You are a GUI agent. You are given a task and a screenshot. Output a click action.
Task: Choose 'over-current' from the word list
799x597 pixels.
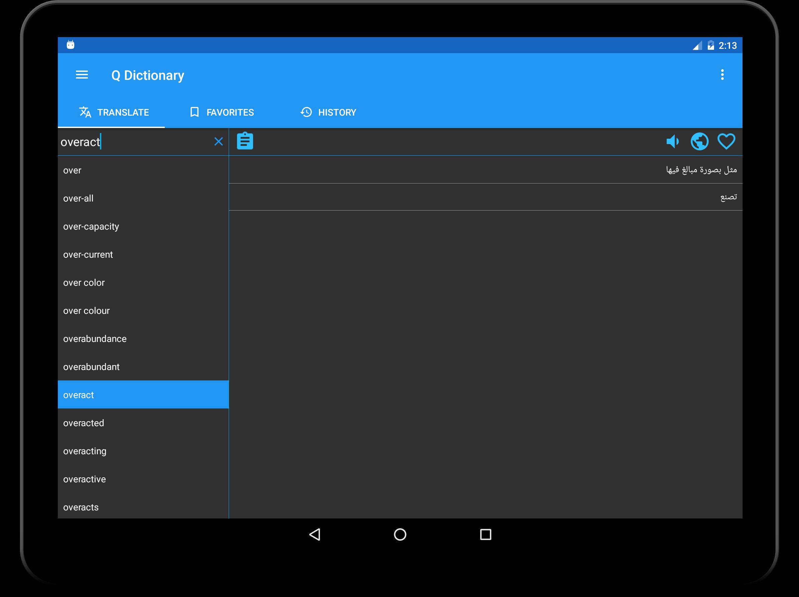(x=143, y=255)
